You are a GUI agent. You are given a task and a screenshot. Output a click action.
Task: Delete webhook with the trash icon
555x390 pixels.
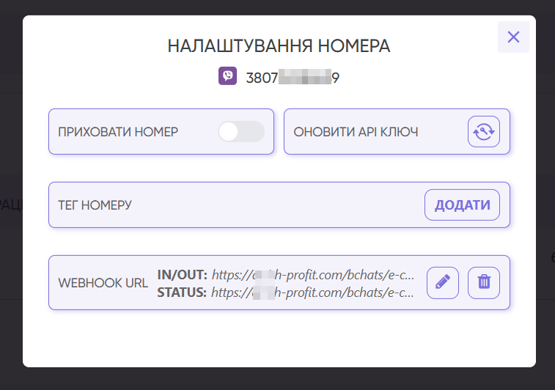(x=483, y=282)
